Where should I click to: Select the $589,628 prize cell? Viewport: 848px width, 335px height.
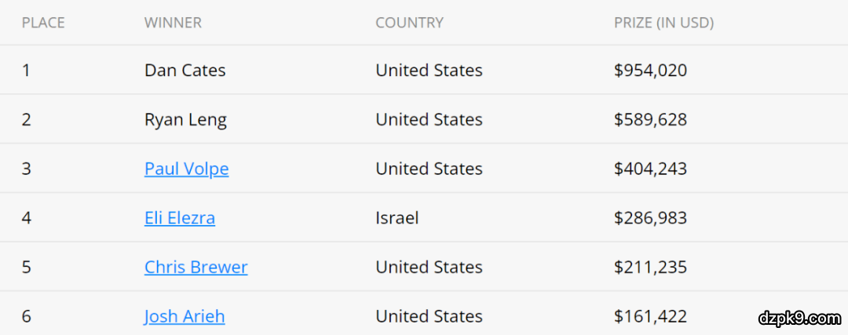coord(650,120)
